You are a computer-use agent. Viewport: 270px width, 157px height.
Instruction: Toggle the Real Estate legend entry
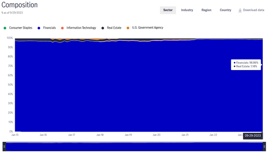coord(111,28)
